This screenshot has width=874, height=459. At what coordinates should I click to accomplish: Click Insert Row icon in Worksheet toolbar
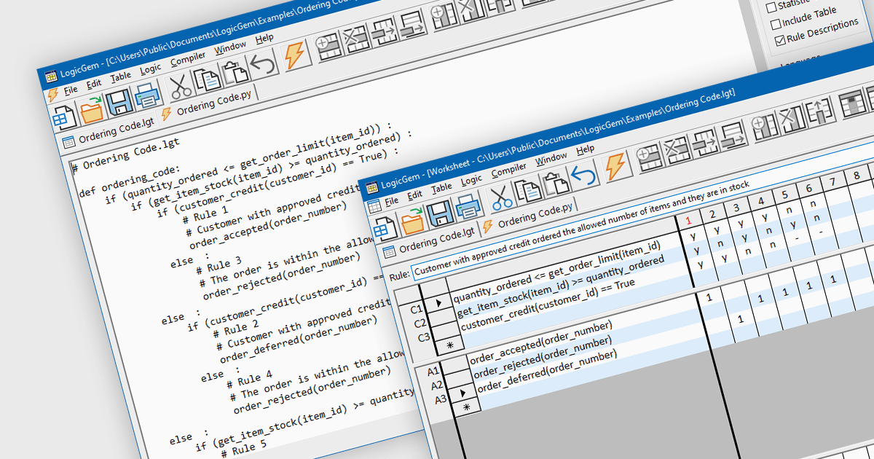coord(649,158)
